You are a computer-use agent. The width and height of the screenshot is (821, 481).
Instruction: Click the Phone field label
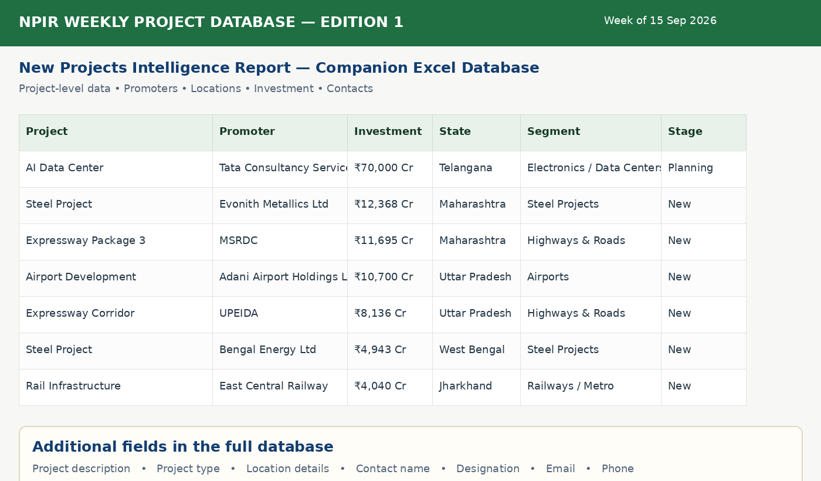(x=618, y=469)
